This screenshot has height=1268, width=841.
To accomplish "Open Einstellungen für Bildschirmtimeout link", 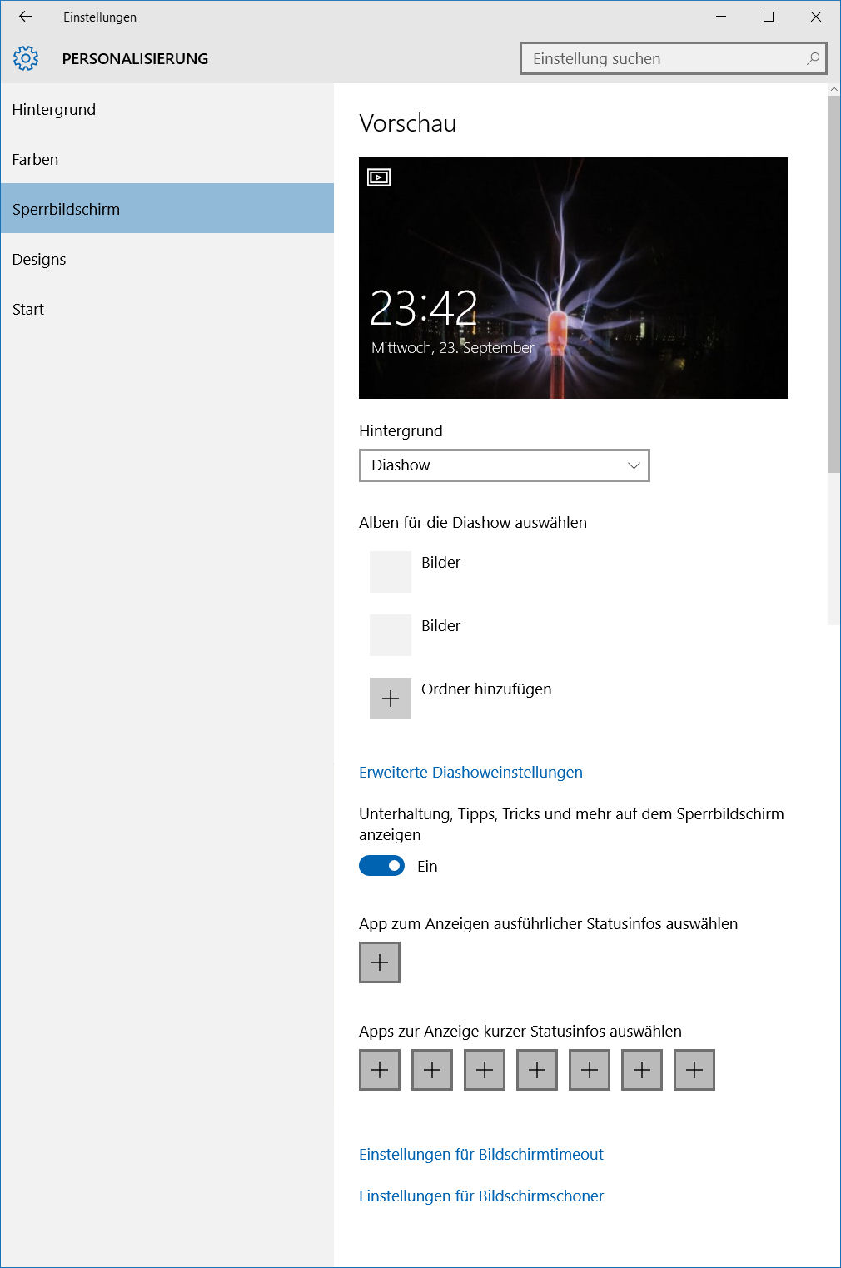I will (x=480, y=1155).
